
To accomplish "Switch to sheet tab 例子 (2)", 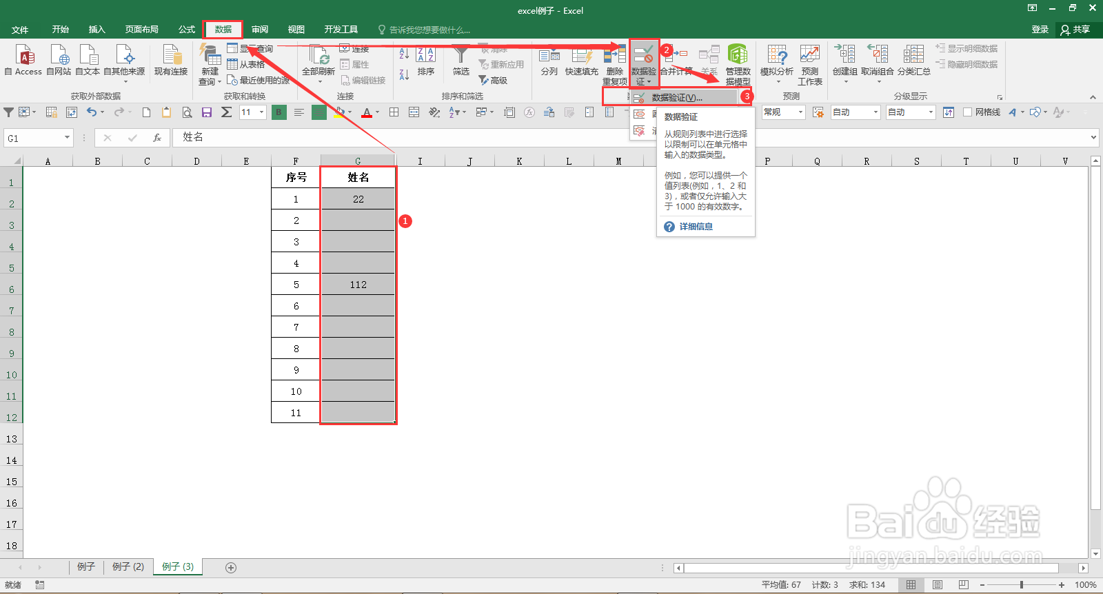I will [x=128, y=567].
